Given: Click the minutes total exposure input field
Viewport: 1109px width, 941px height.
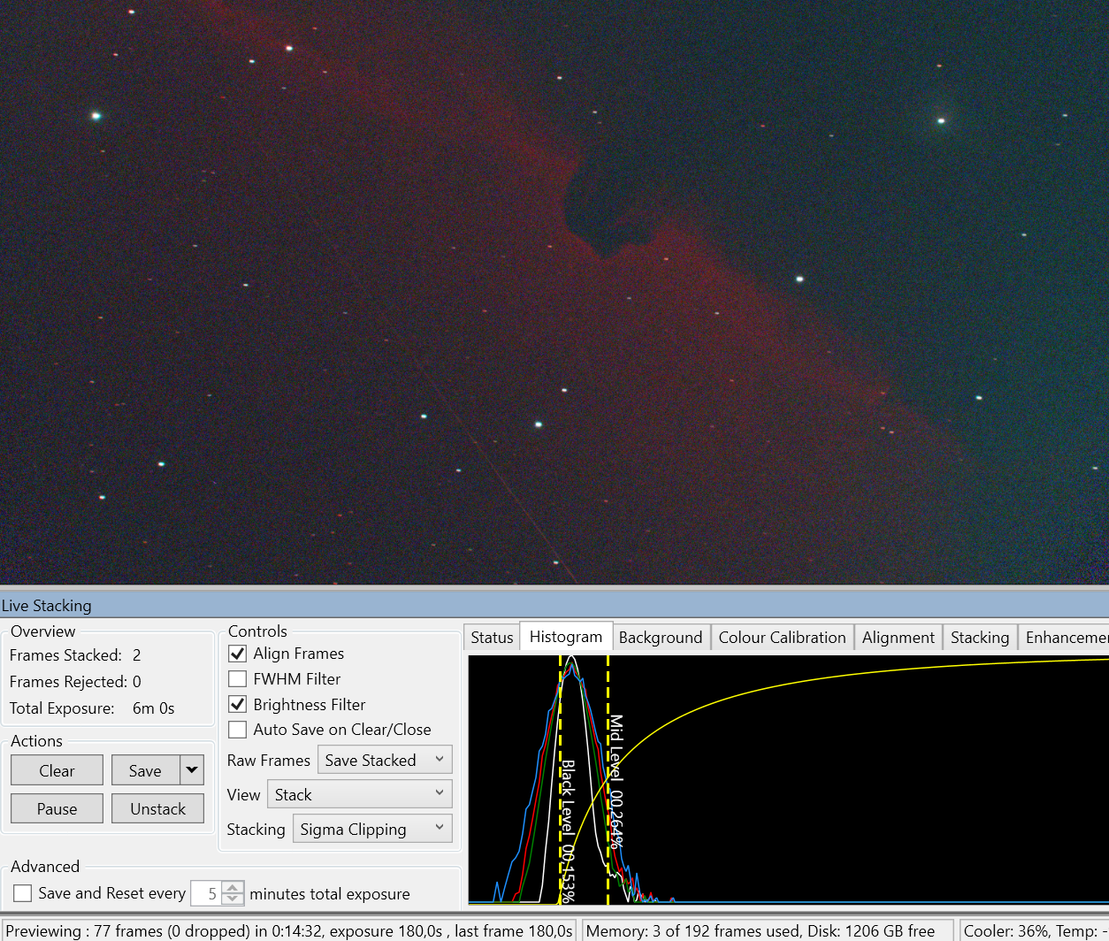Looking at the screenshot, I should point(207,893).
